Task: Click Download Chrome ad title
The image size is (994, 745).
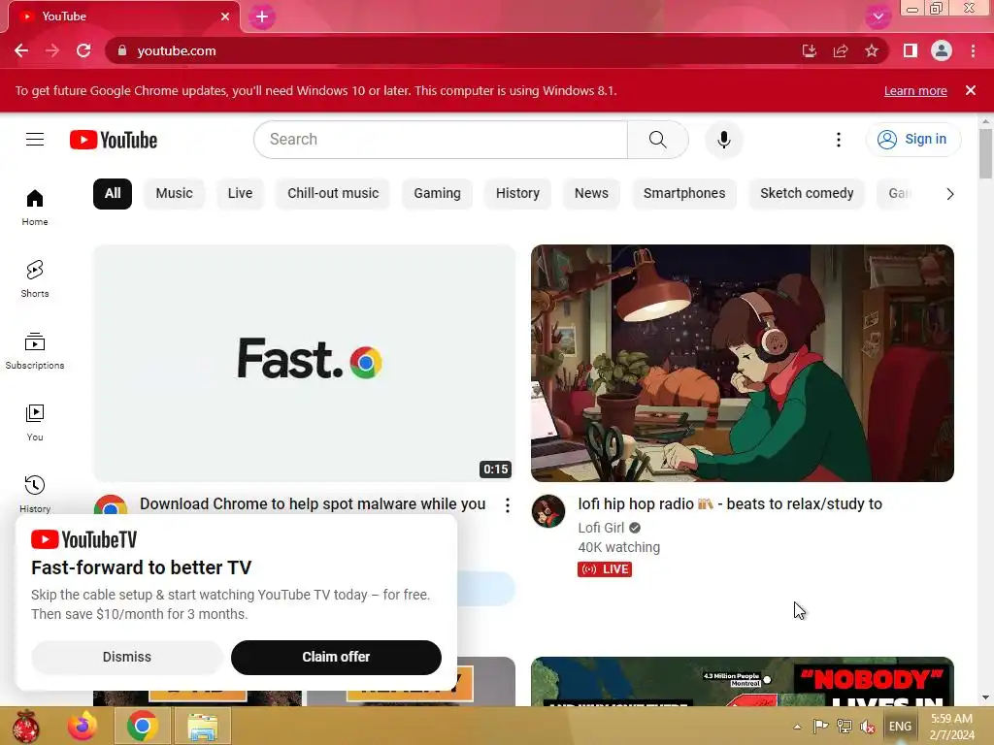Action: pyautogui.click(x=313, y=504)
